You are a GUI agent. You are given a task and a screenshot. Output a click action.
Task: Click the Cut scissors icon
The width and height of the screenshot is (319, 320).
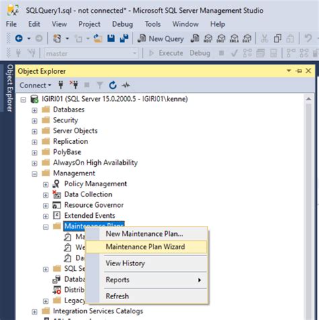click(264, 38)
